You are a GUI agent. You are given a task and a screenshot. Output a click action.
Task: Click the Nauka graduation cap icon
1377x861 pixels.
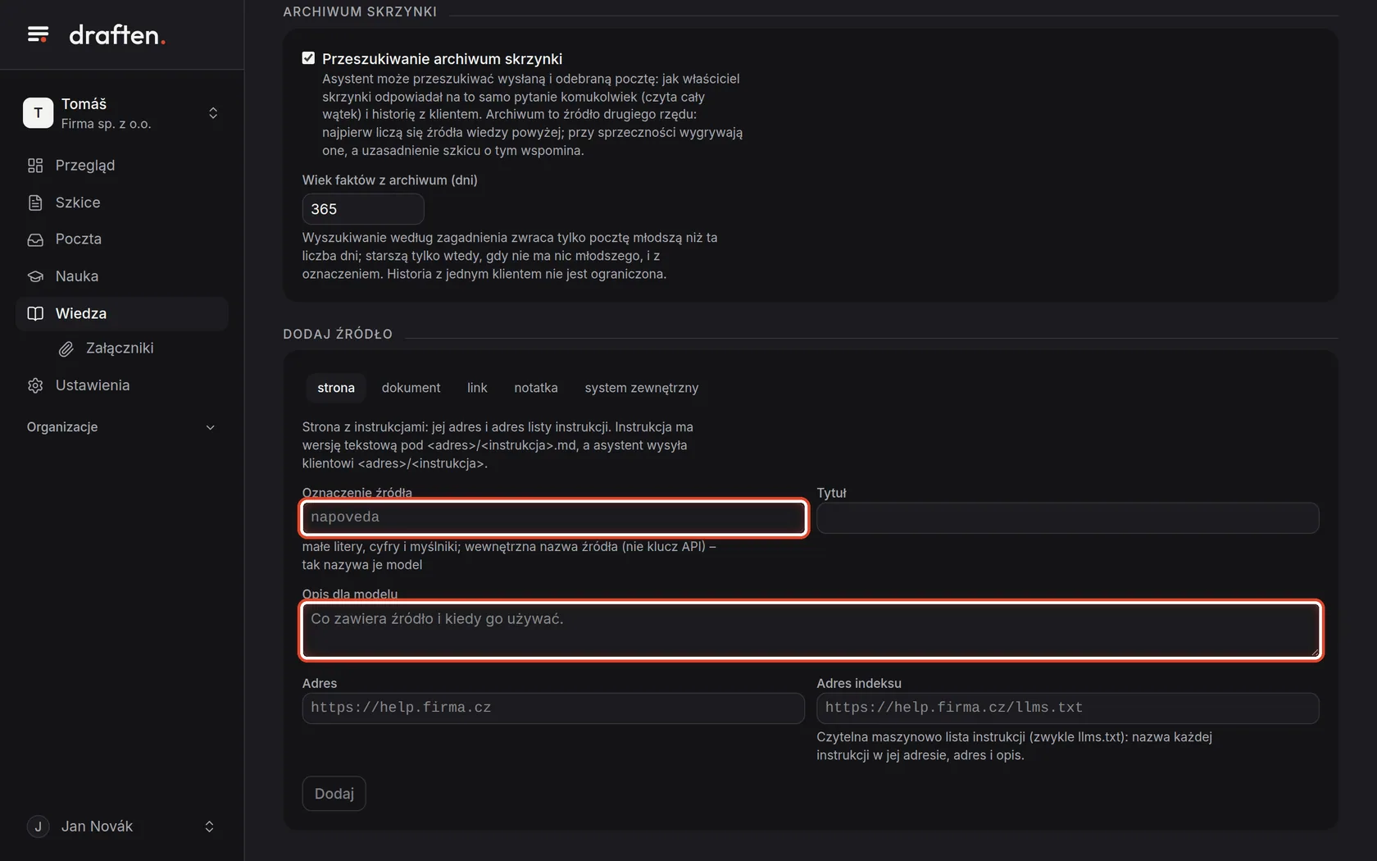[35, 276]
